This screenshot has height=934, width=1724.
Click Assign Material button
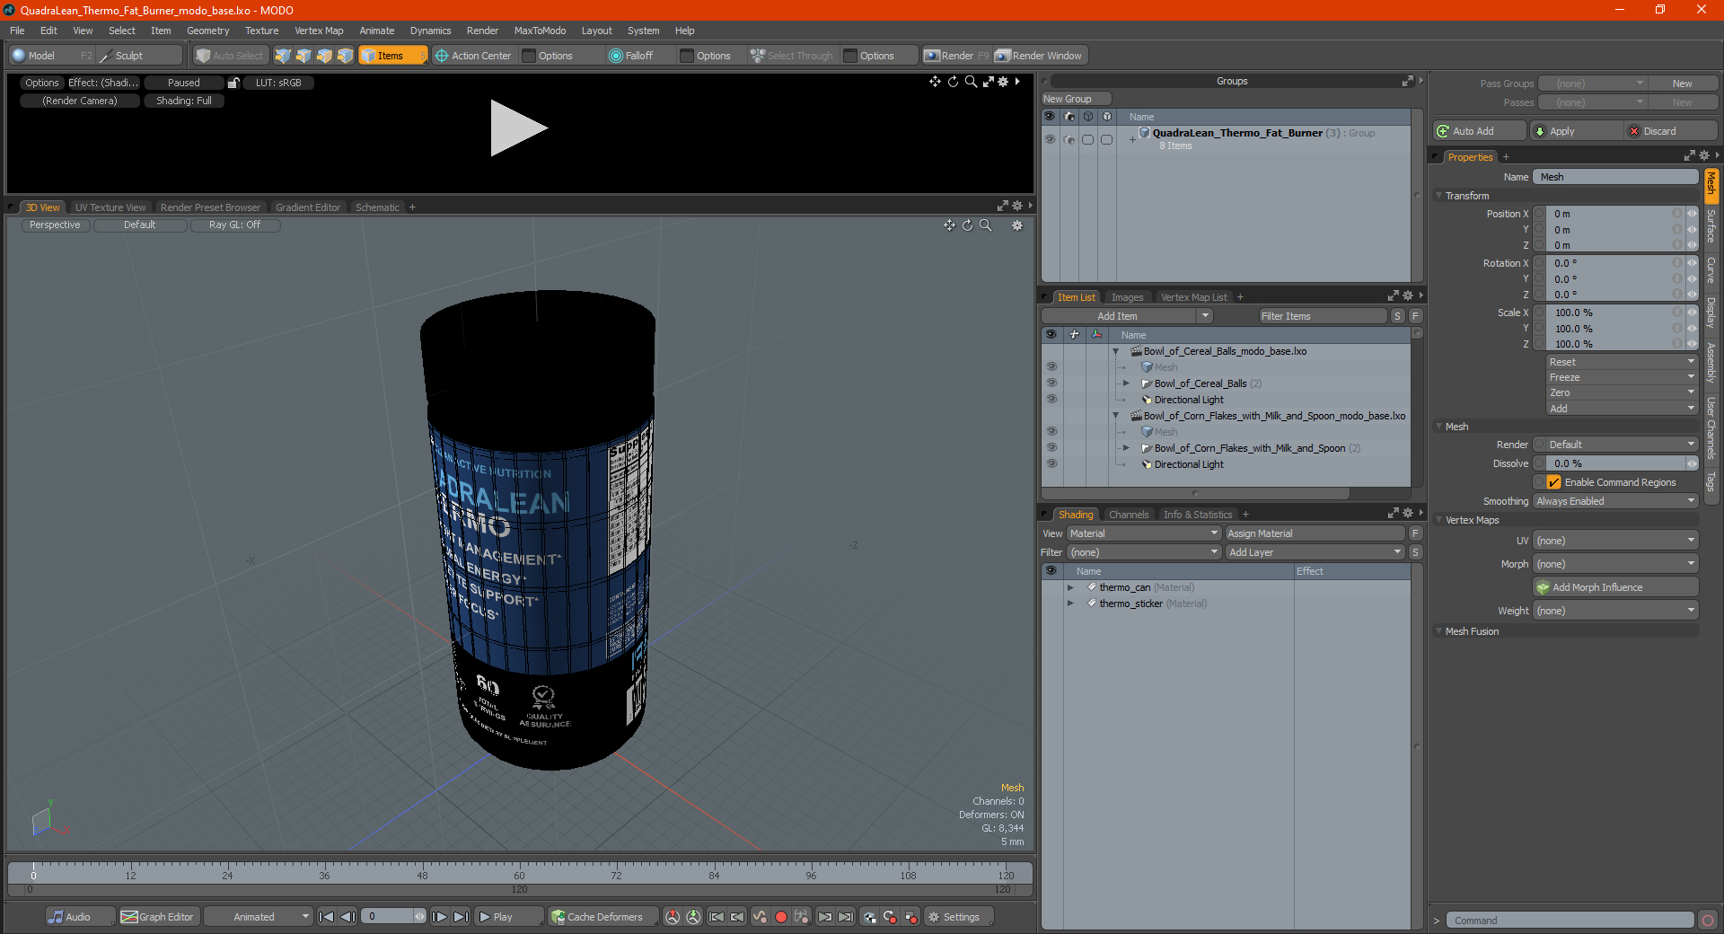tap(1315, 533)
